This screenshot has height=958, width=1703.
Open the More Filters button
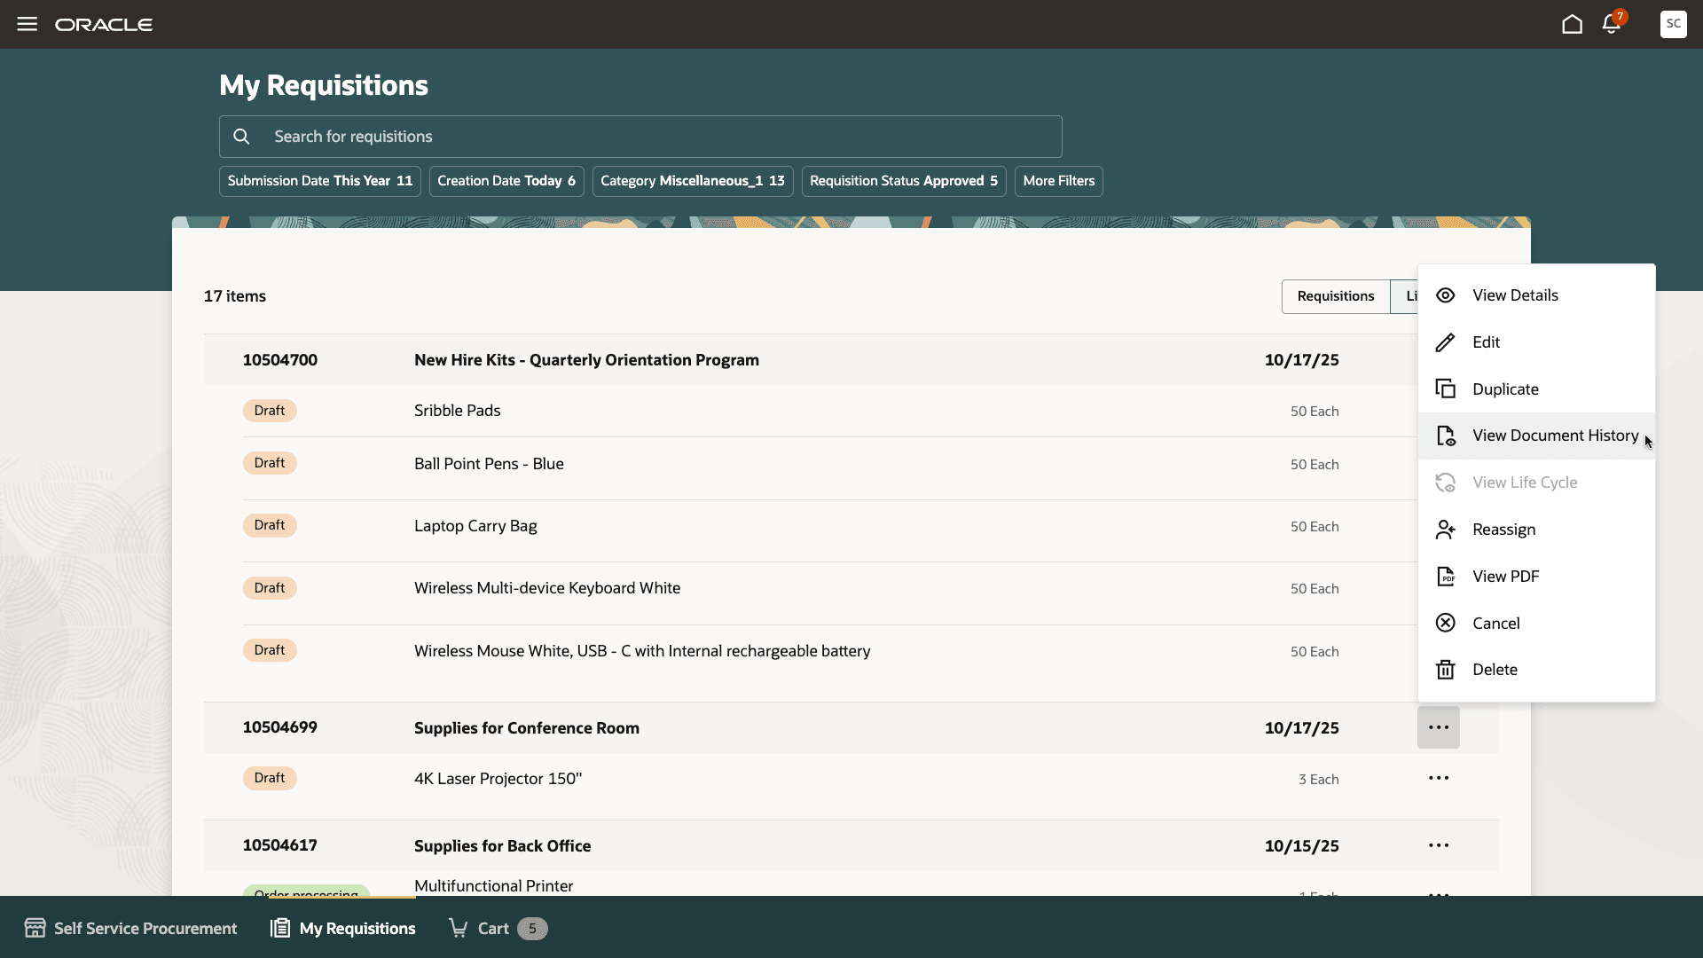[x=1058, y=180]
